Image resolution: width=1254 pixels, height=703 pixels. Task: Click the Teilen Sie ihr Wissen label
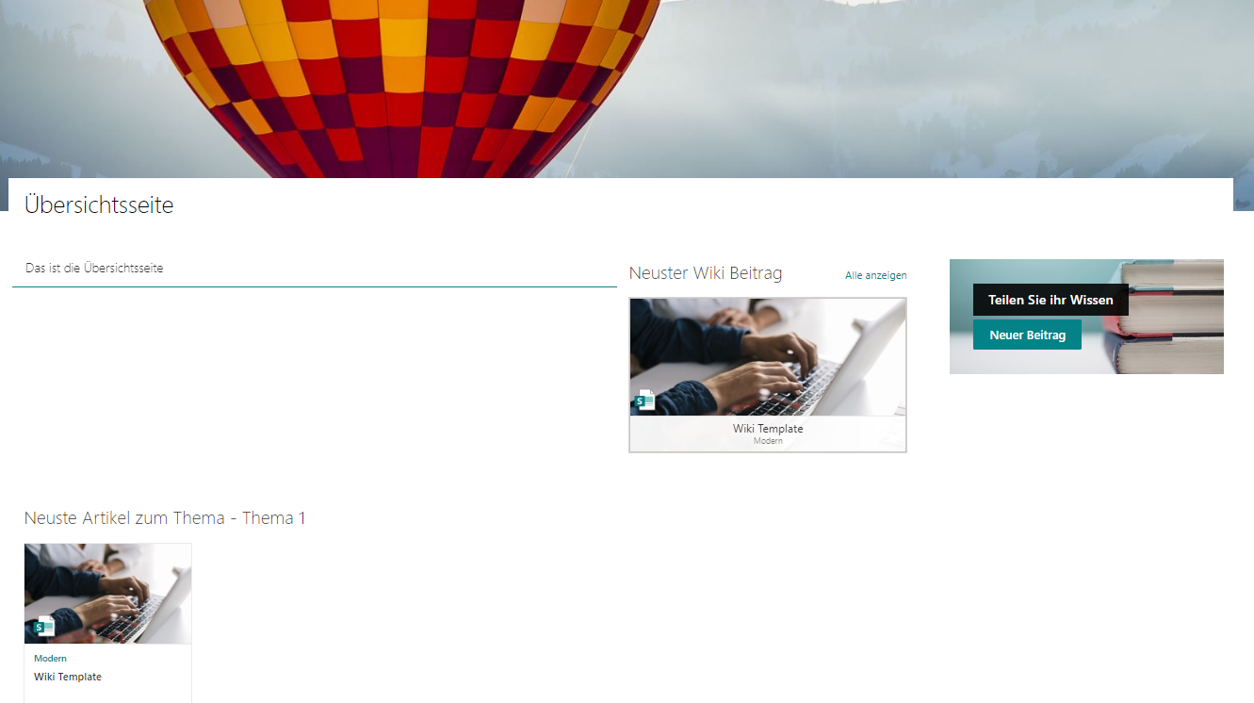click(1050, 300)
